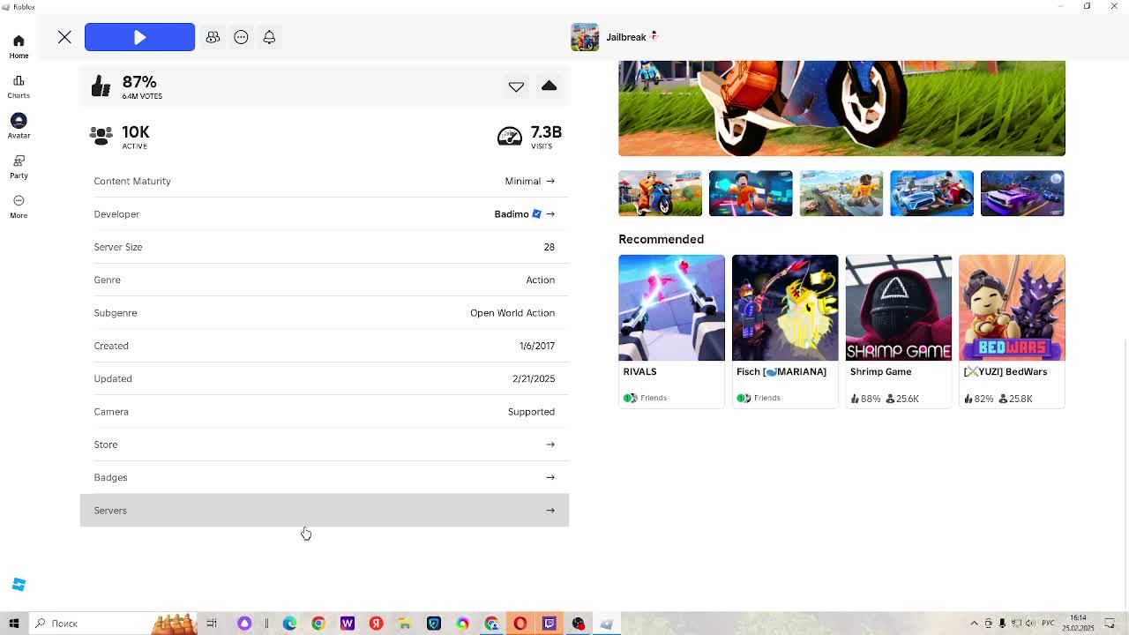Open Microsoft Edge from the taskbar
Image resolution: width=1129 pixels, height=635 pixels.
coord(289,624)
